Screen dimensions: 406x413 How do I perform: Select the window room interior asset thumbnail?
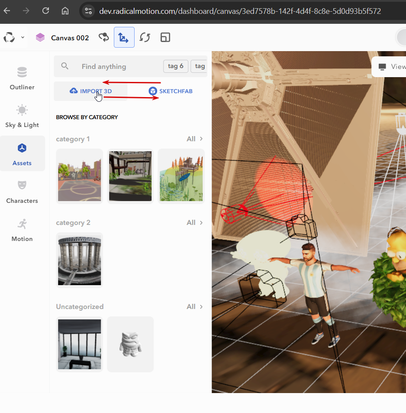(x=80, y=344)
